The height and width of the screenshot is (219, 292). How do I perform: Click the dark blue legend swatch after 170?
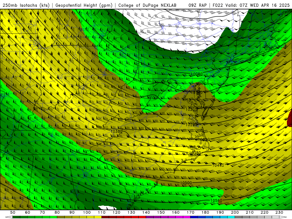(x=194, y=217)
